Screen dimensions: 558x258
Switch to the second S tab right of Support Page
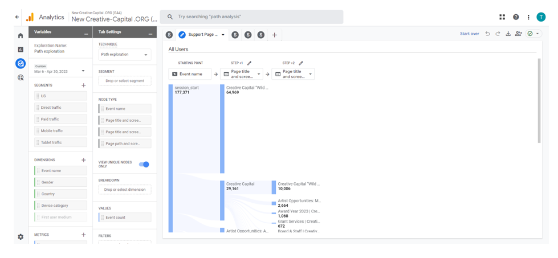click(x=248, y=35)
